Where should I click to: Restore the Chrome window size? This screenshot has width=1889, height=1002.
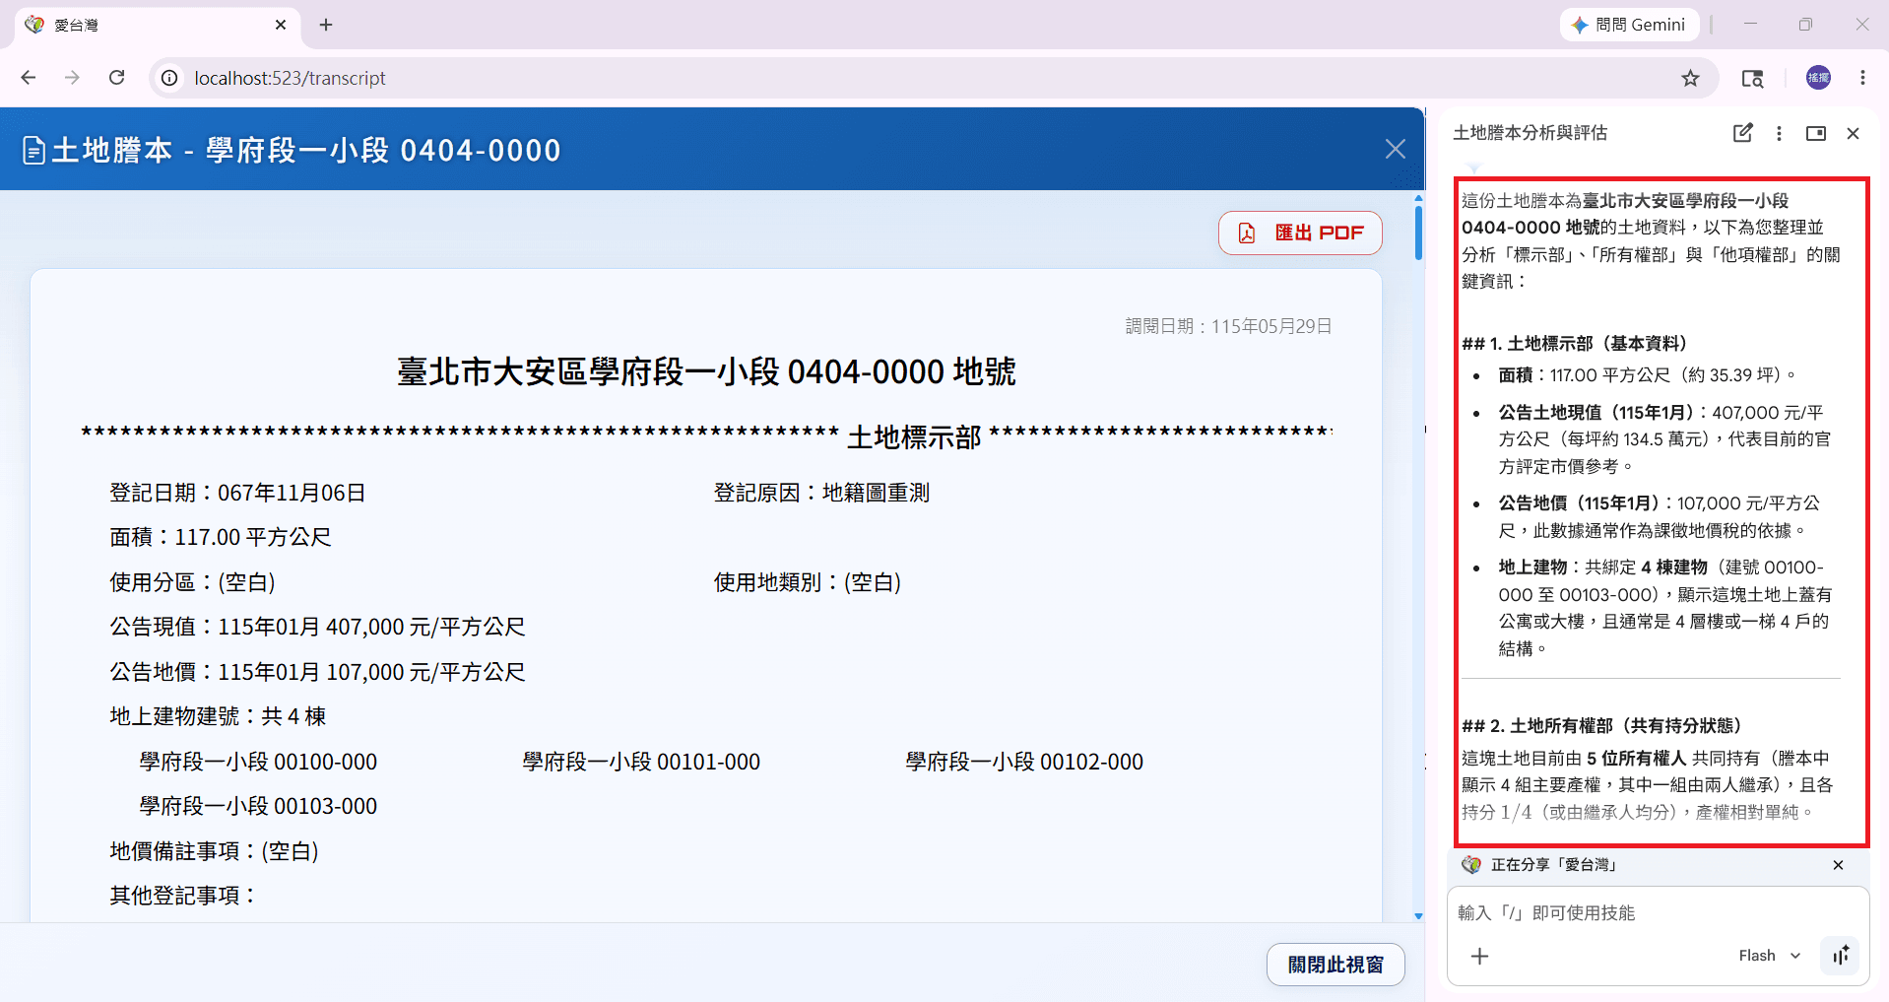(1805, 25)
